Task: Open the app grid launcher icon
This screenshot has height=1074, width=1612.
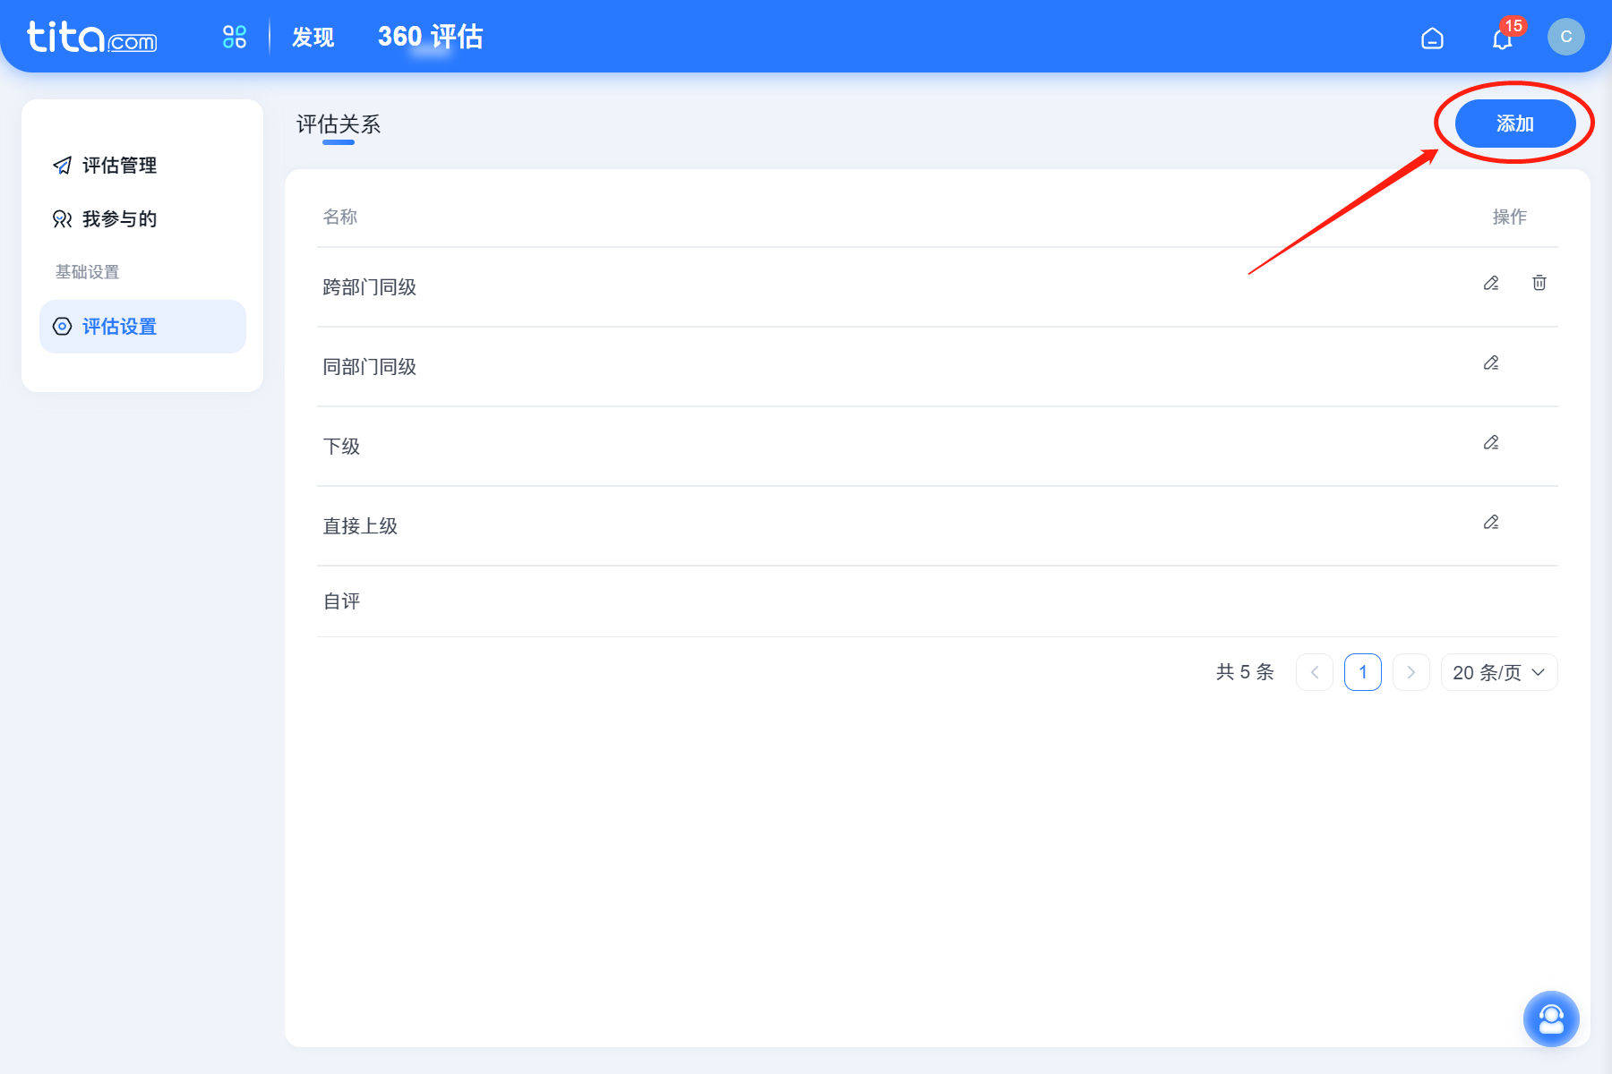Action: coord(235,37)
